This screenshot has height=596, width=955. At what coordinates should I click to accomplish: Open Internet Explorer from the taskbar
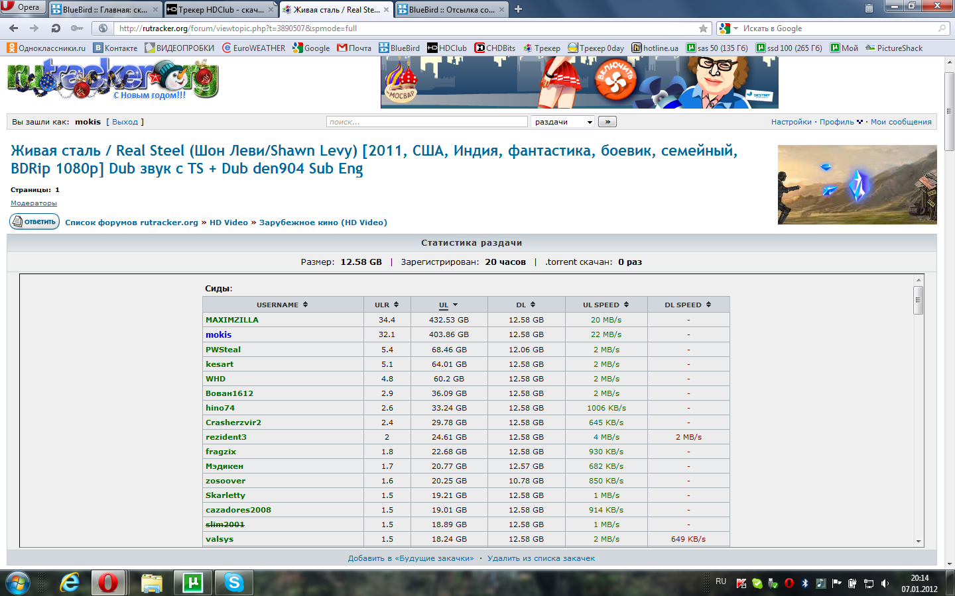tap(69, 583)
